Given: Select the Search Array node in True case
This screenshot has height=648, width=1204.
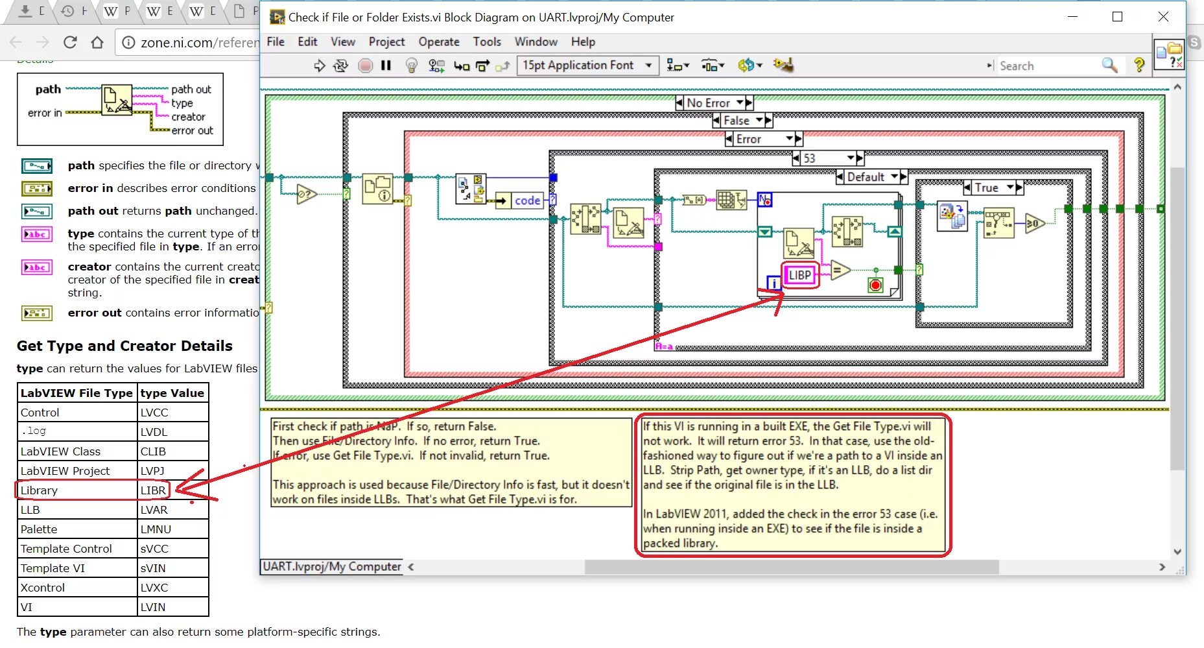Looking at the screenshot, I should pos(999,223).
